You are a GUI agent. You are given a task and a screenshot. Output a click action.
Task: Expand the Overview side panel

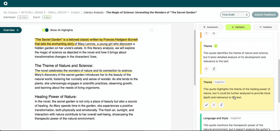click(11, 30)
